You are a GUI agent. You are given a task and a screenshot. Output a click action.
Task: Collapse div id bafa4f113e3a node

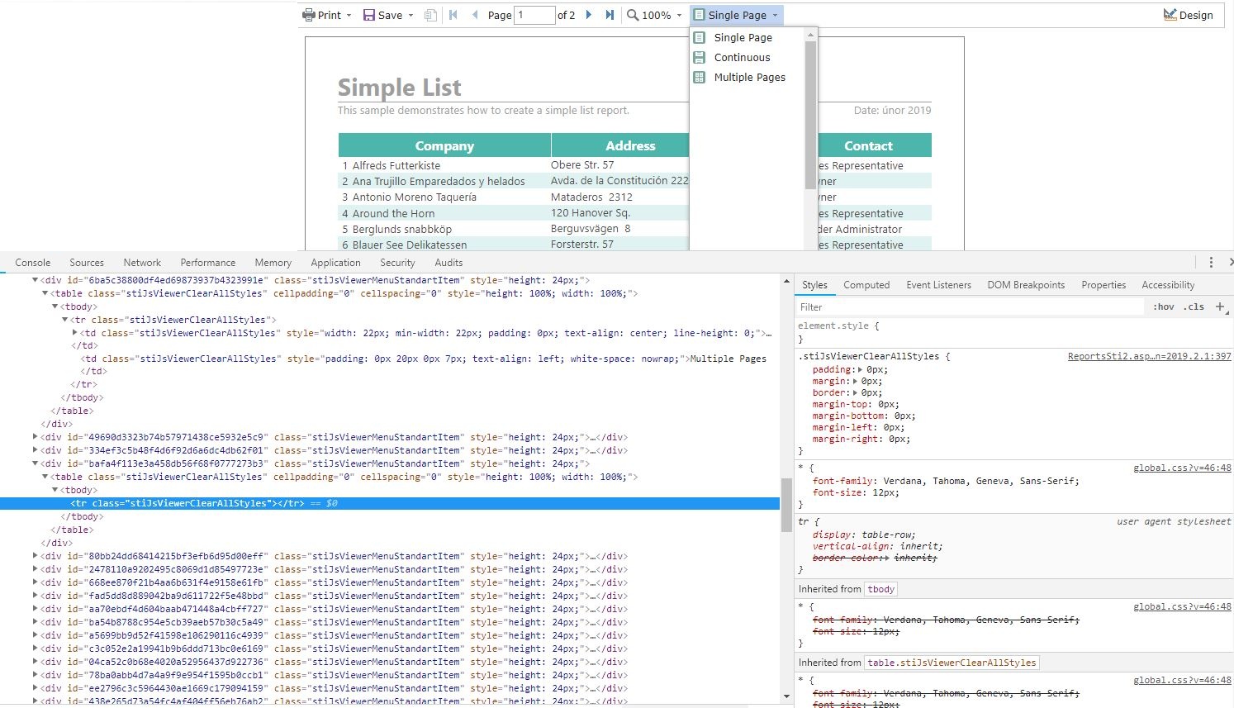click(x=36, y=463)
